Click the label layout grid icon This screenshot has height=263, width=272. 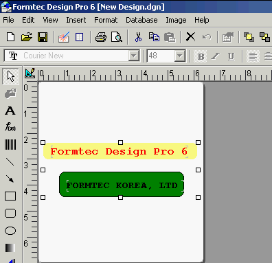click(79, 37)
